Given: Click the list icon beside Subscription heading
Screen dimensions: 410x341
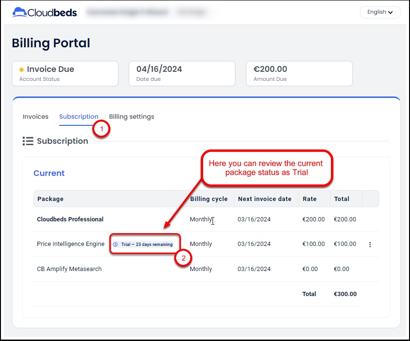Looking at the screenshot, I should 28,141.
